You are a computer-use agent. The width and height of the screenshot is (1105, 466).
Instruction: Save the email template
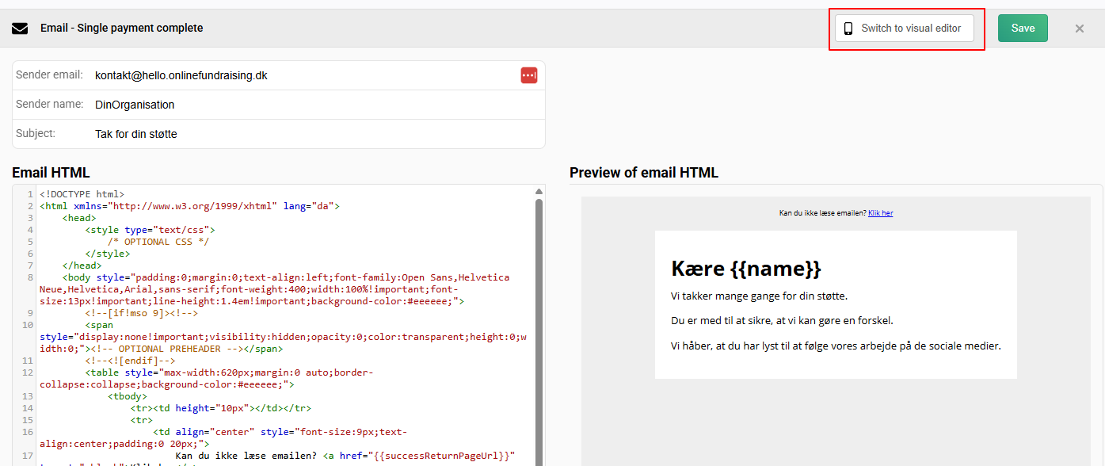(1023, 29)
